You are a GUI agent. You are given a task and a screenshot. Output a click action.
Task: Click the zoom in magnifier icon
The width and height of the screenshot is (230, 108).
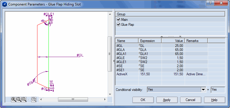[14, 100]
